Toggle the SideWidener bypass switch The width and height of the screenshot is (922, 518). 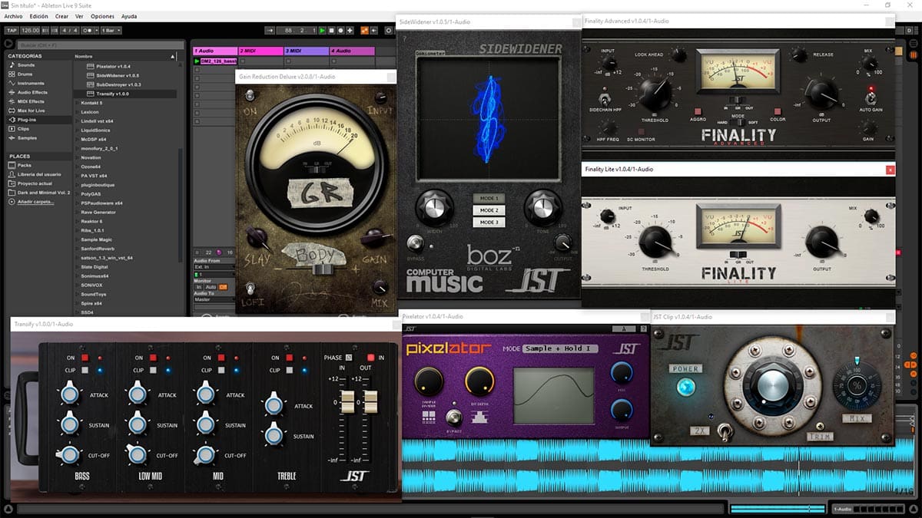click(416, 244)
